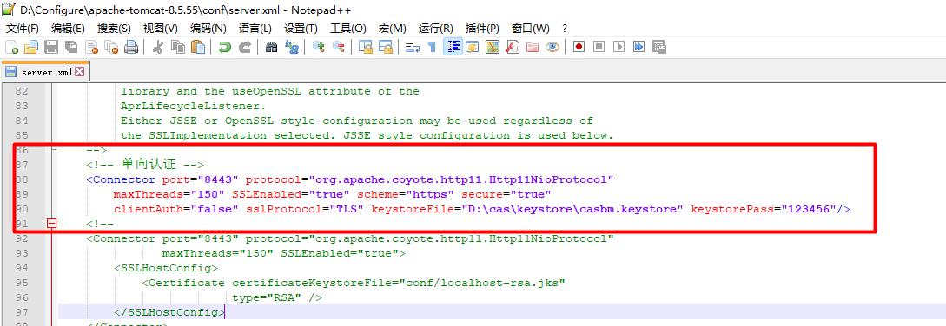
Task: Select the server.xml tab
Action: (46, 72)
